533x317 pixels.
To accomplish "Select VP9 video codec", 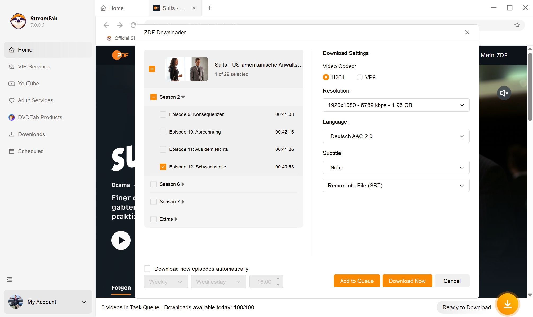I will [x=360, y=77].
